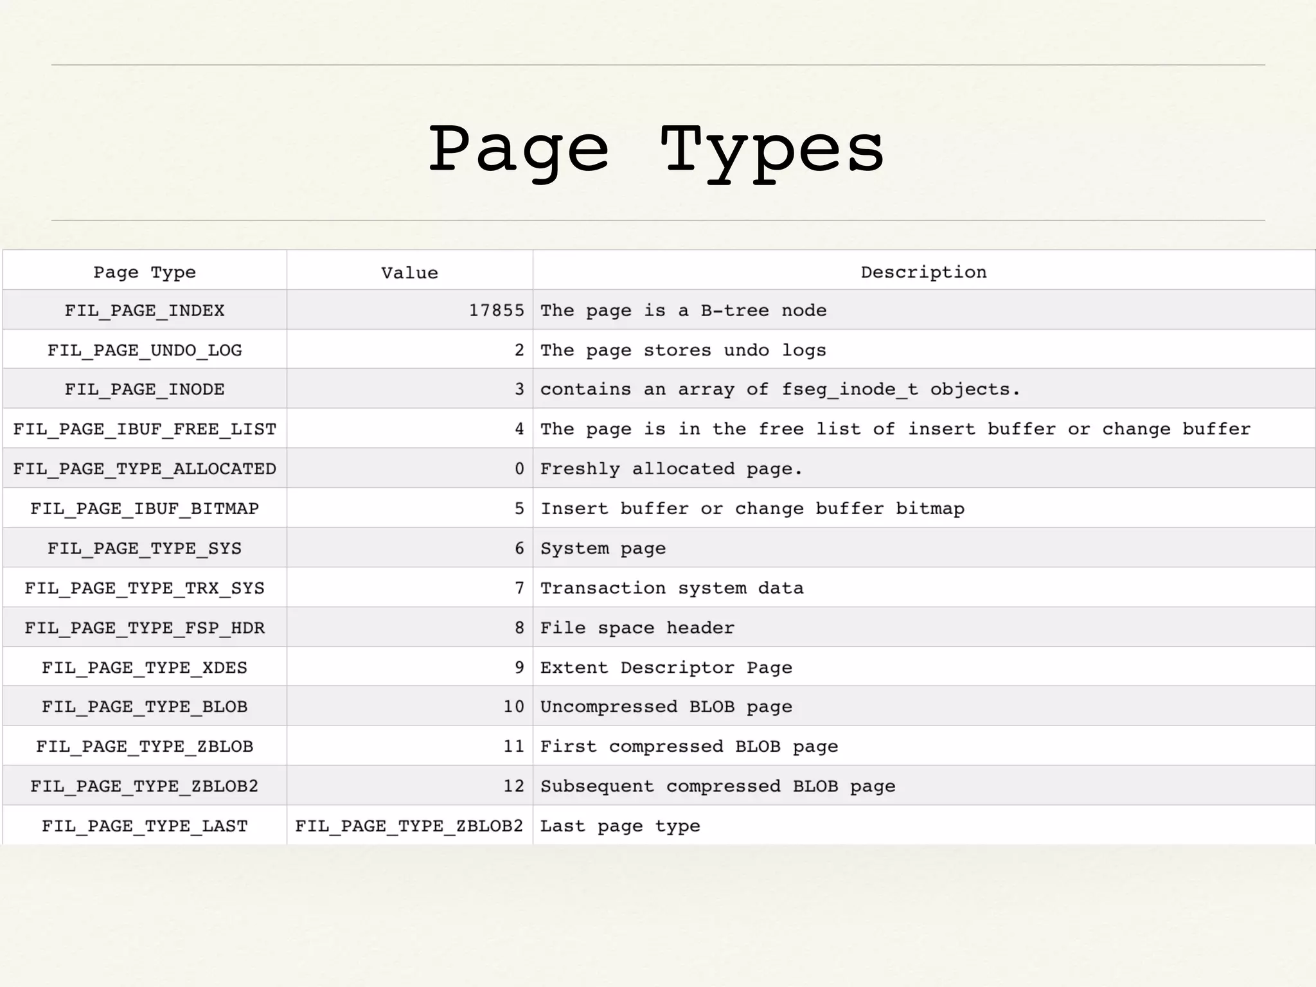Select the Page Type column header
Viewport: 1316px width, 987px height.
(145, 272)
